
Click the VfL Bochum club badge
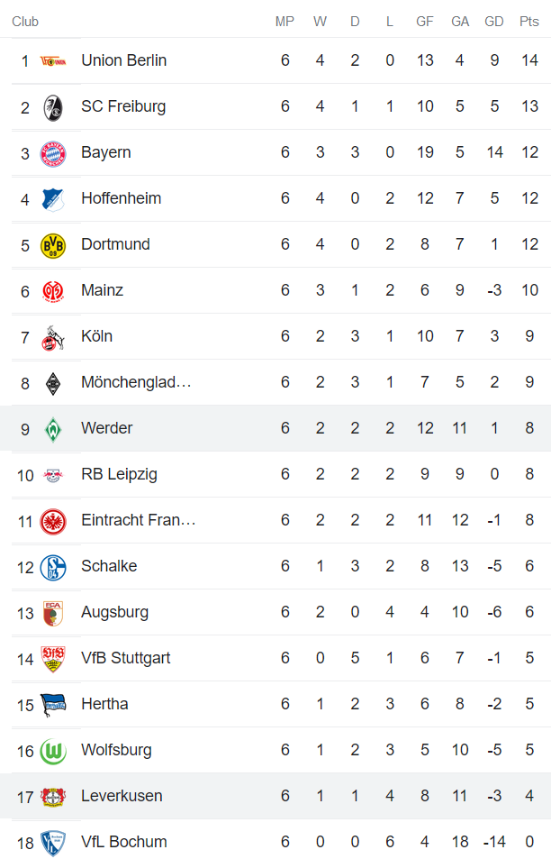click(52, 841)
